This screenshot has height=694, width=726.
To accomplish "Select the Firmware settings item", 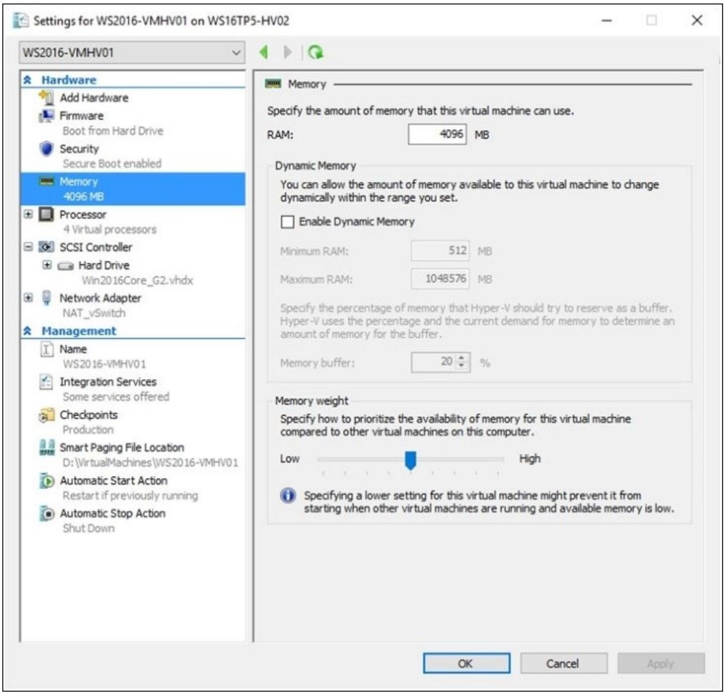I will coord(82,115).
